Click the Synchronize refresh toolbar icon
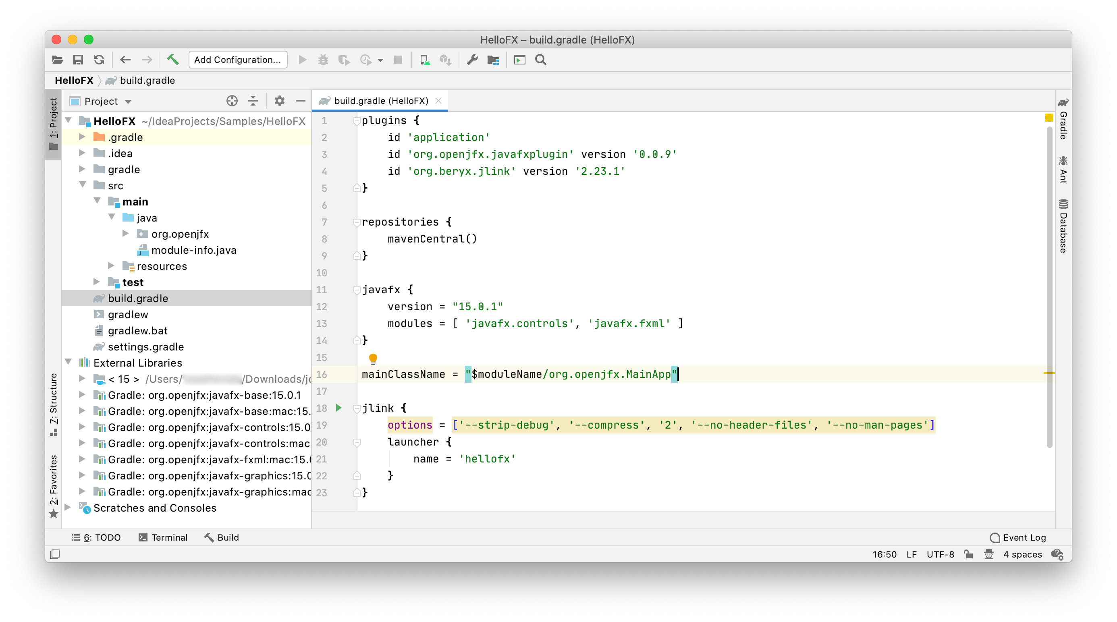Image resolution: width=1117 pixels, height=622 pixels. 99,60
